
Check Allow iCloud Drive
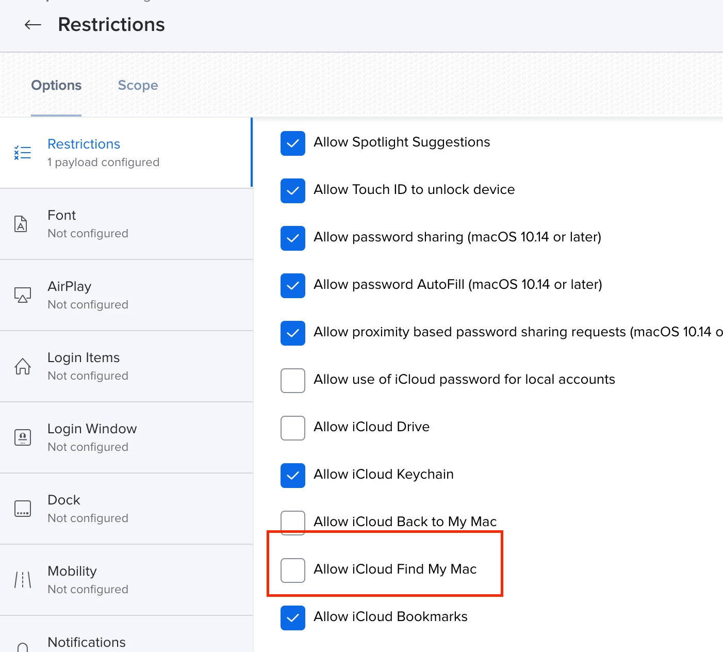click(x=293, y=428)
